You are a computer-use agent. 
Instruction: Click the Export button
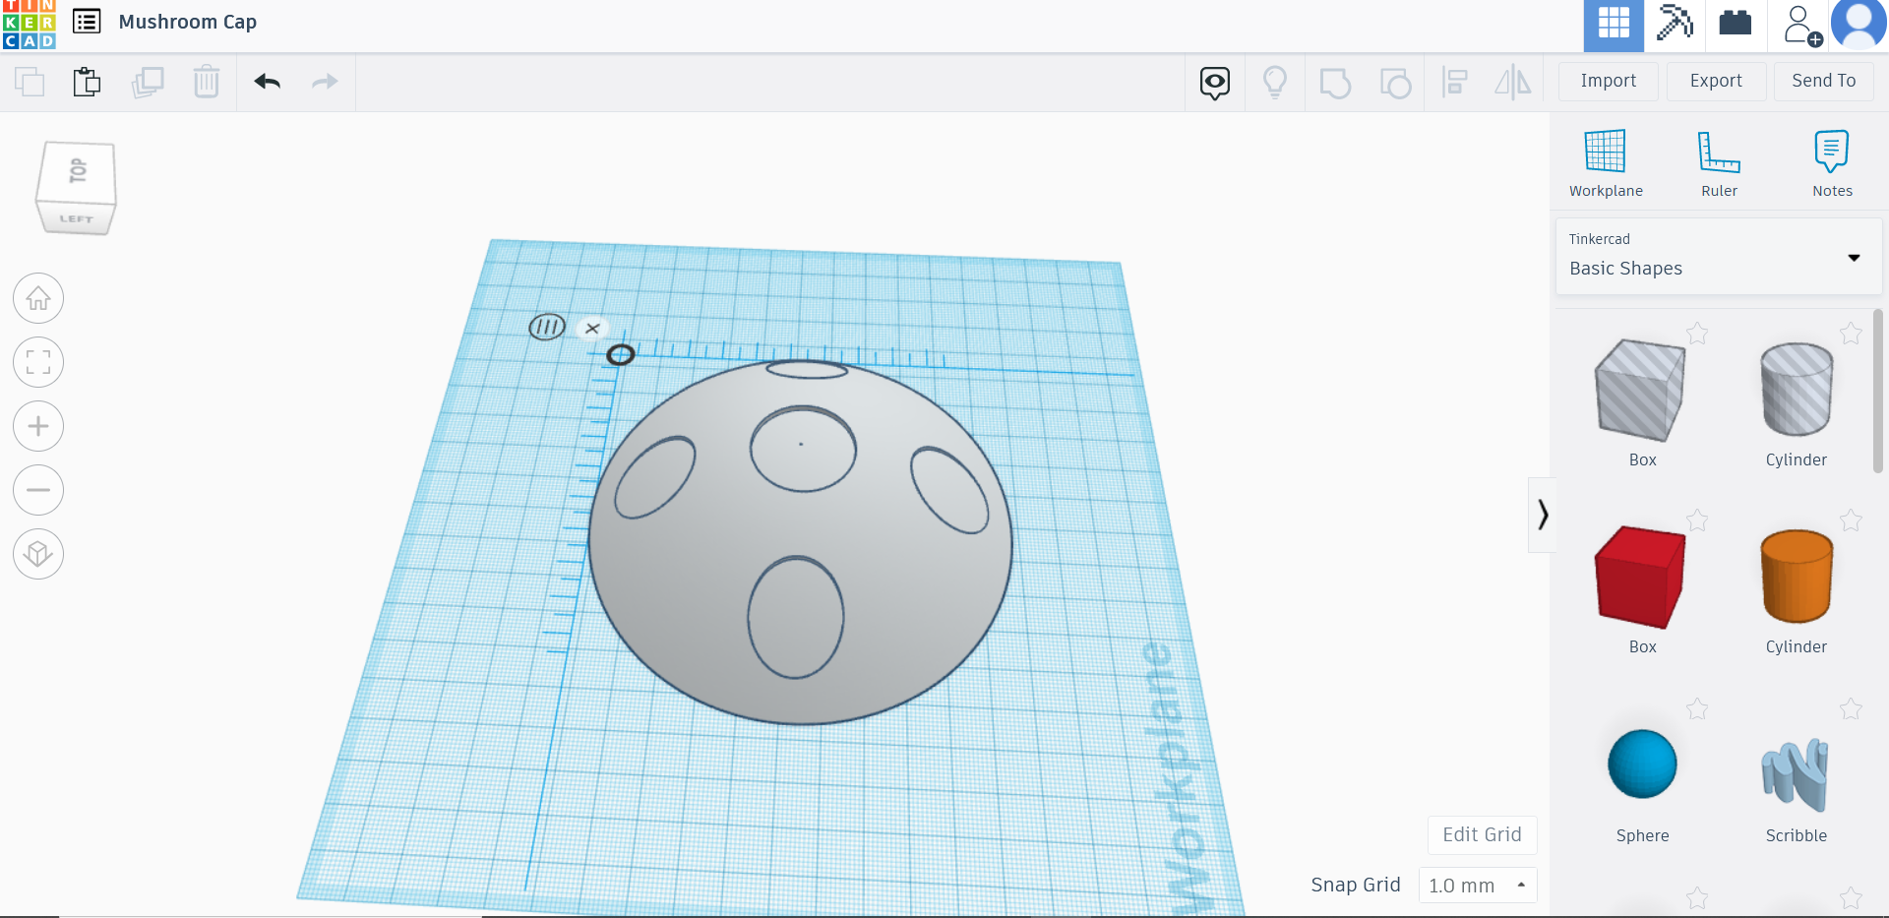[1715, 81]
